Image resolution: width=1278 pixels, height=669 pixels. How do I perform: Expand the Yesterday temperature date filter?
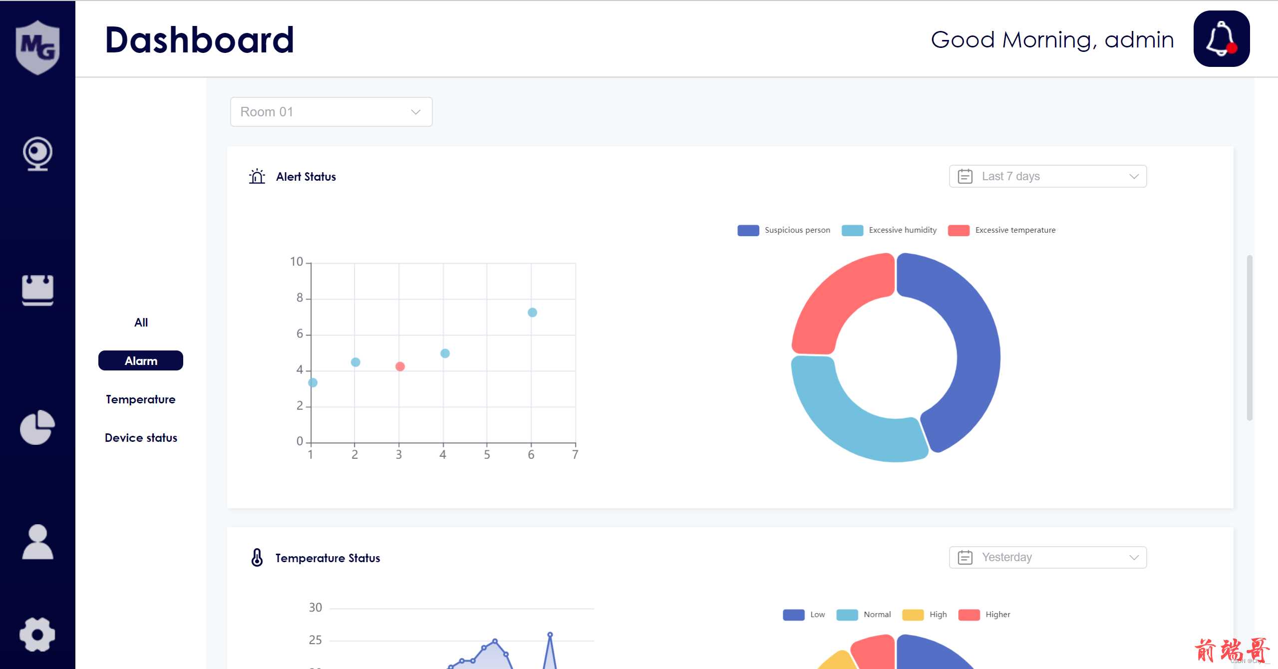pos(1047,557)
